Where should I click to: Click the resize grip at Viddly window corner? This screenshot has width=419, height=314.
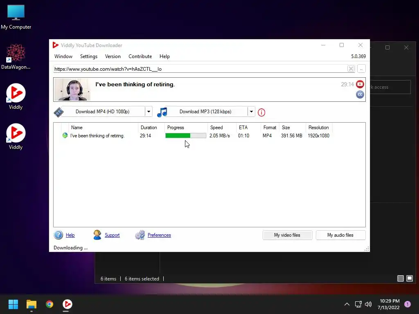(367, 249)
